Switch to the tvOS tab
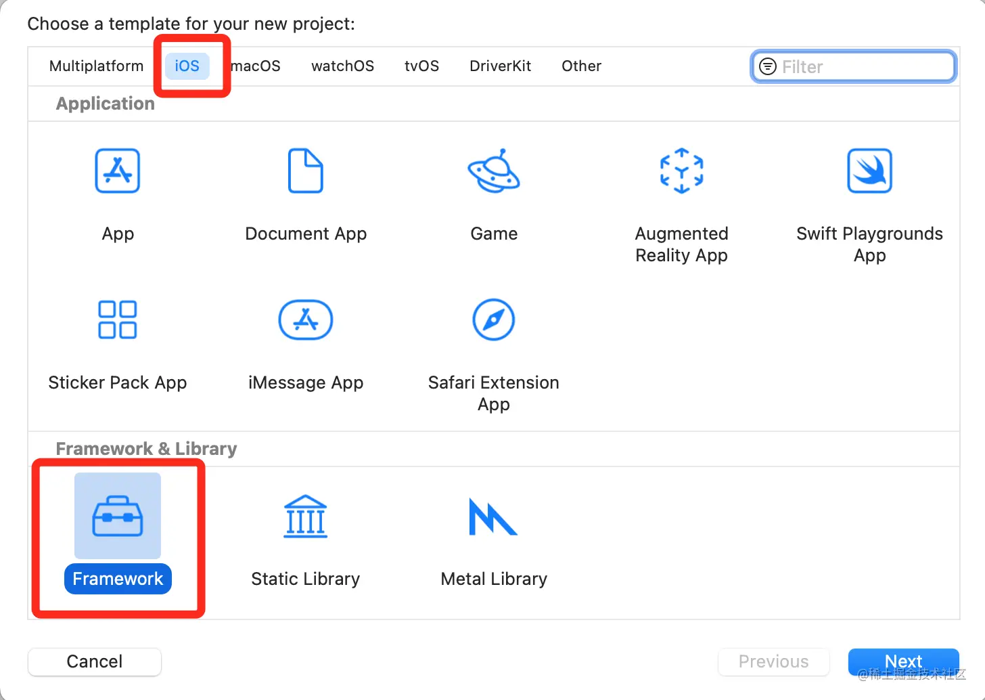Image resolution: width=985 pixels, height=700 pixels. 422,66
